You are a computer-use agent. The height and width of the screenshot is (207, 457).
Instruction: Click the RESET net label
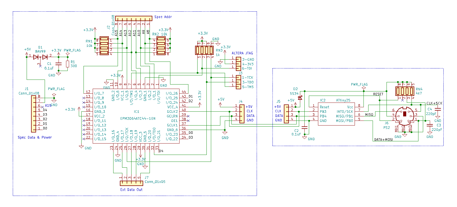click(378, 94)
